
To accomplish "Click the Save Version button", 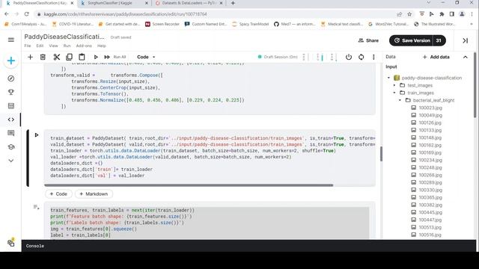I will [x=412, y=40].
